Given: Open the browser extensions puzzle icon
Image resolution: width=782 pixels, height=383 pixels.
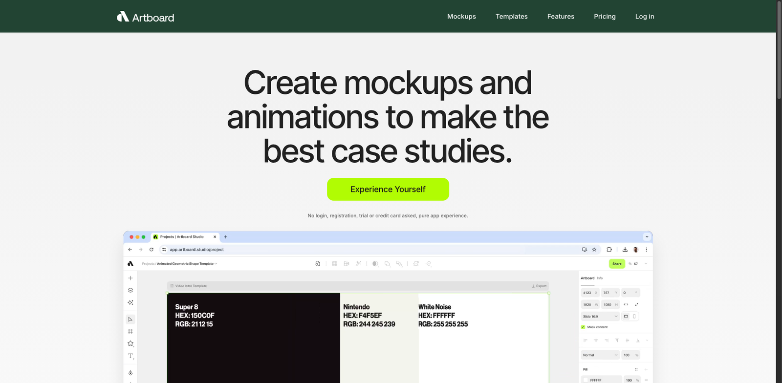Looking at the screenshot, I should coord(609,249).
